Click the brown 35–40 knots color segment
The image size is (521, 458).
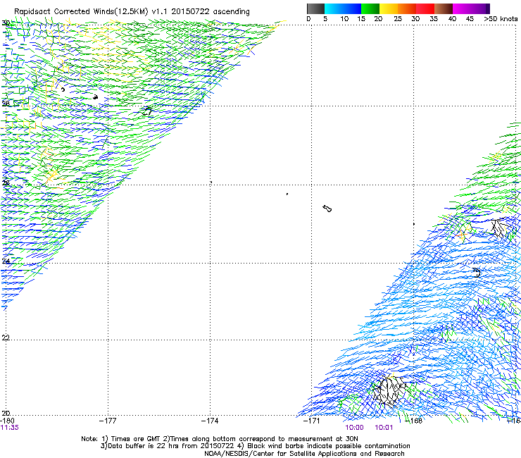tap(444, 8)
